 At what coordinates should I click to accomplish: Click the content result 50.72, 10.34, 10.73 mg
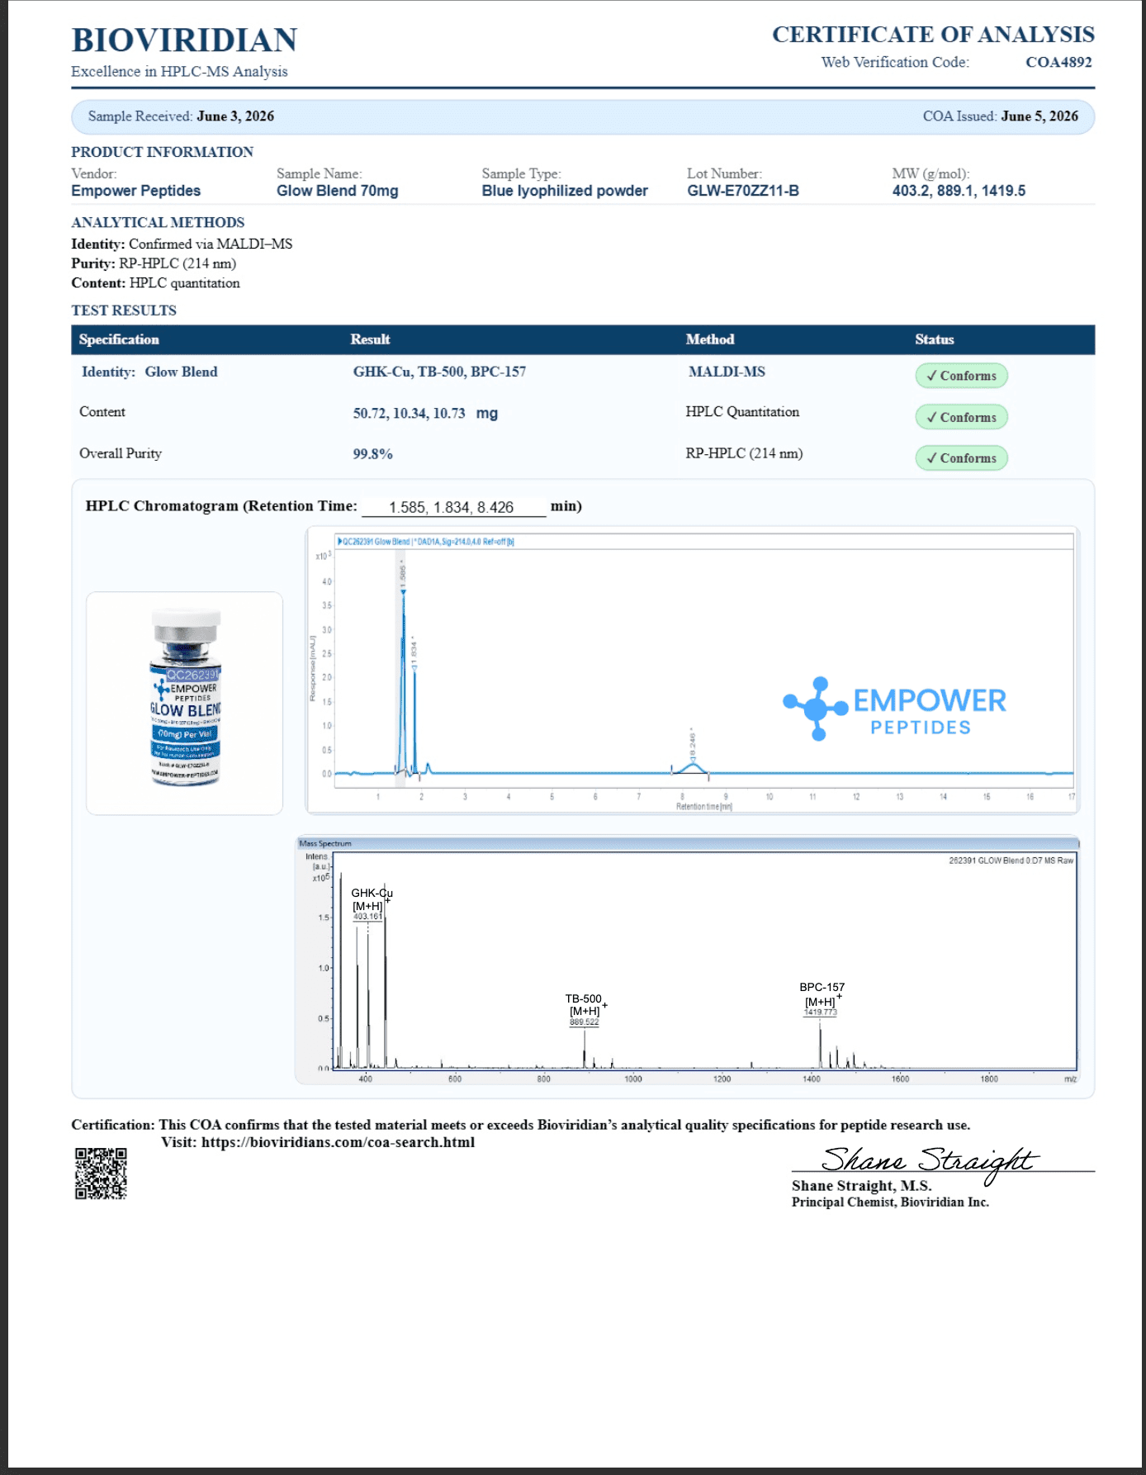(x=425, y=413)
